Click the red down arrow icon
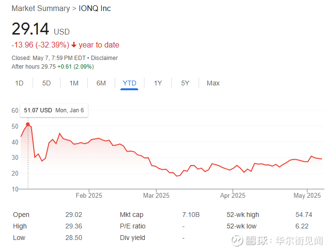Viewport: 333px width, 251px height. click(x=74, y=45)
